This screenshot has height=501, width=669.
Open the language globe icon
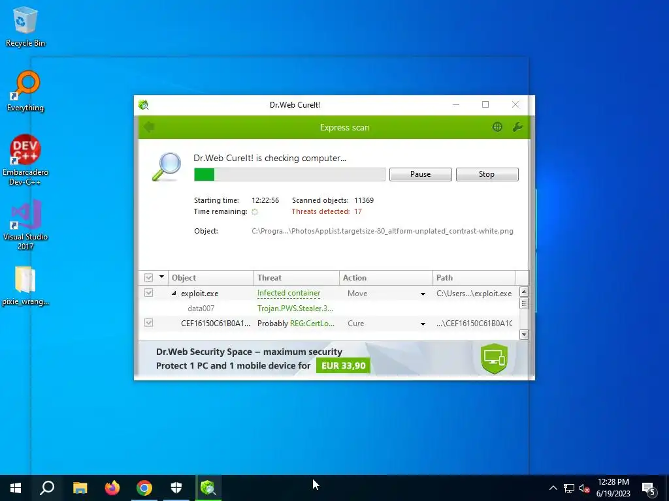point(497,127)
